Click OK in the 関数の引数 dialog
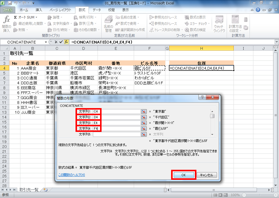 184,175
